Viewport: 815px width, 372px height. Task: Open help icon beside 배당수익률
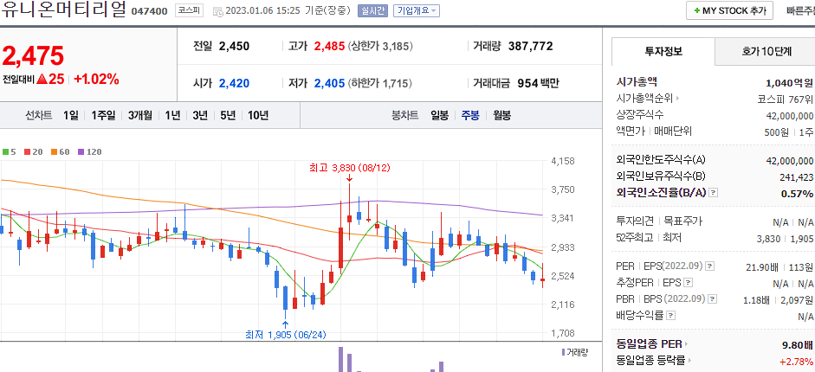671,315
